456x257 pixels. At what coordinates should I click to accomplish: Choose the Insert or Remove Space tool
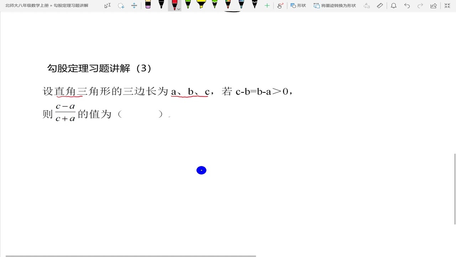point(134,5)
